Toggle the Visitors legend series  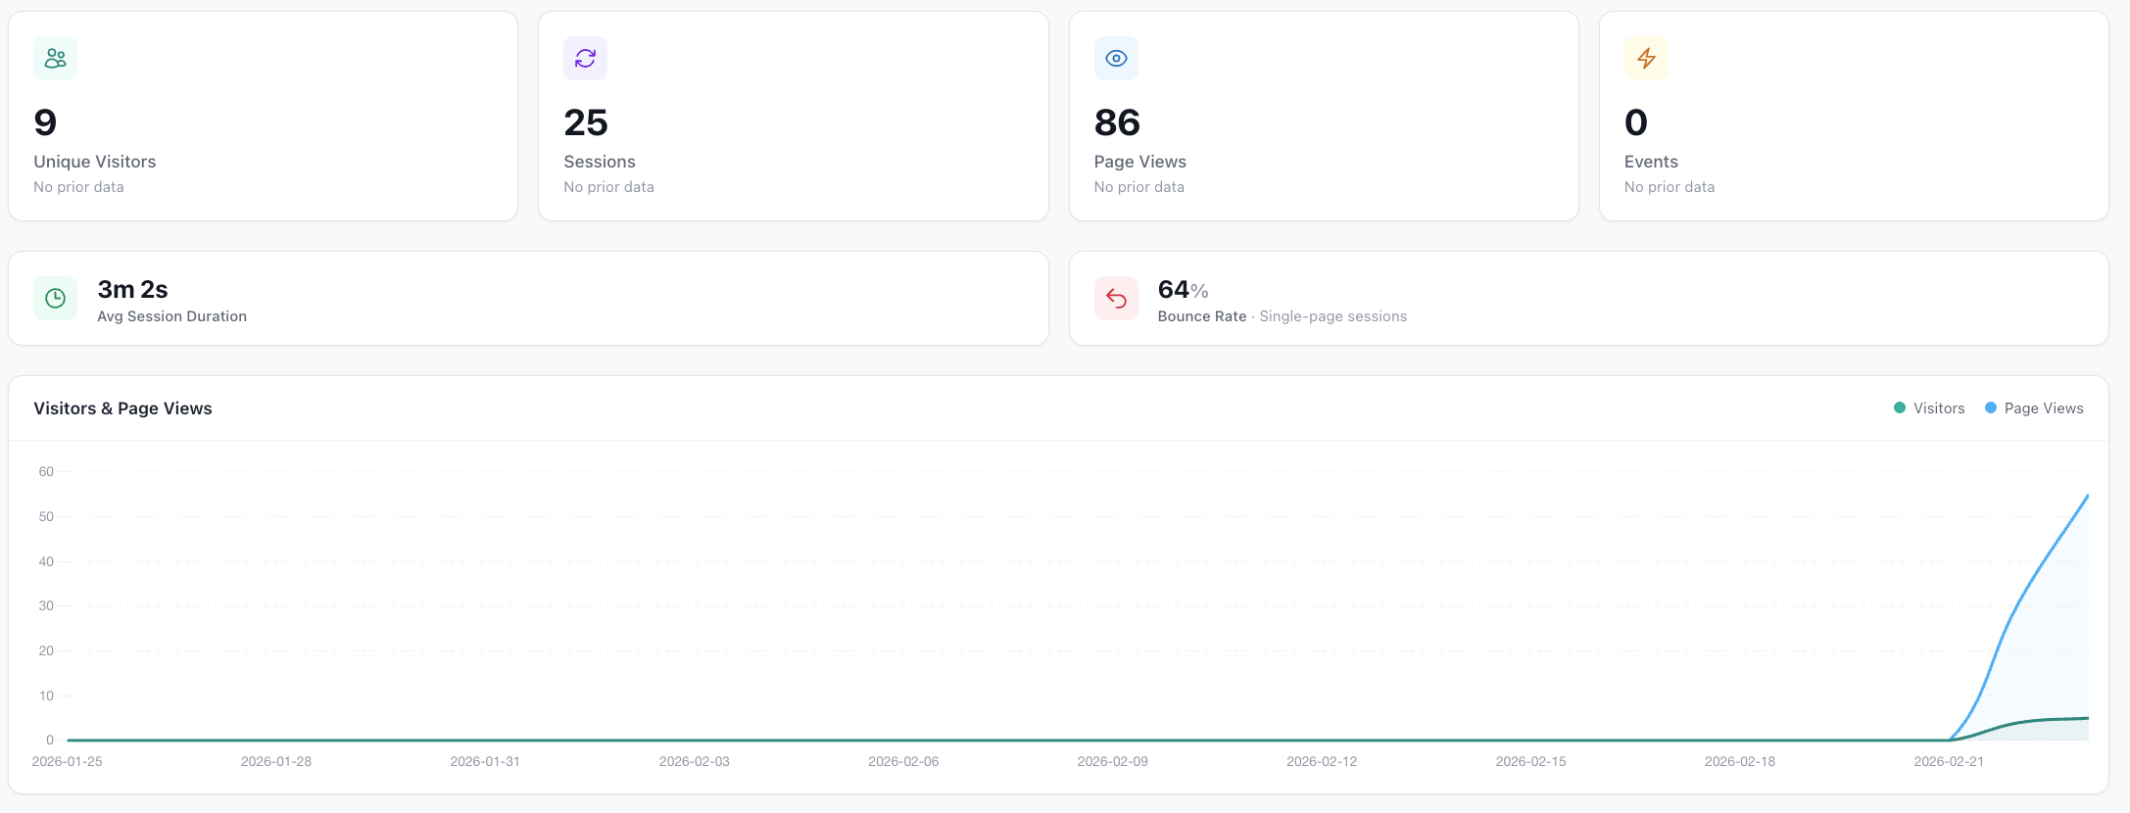pos(1929,408)
